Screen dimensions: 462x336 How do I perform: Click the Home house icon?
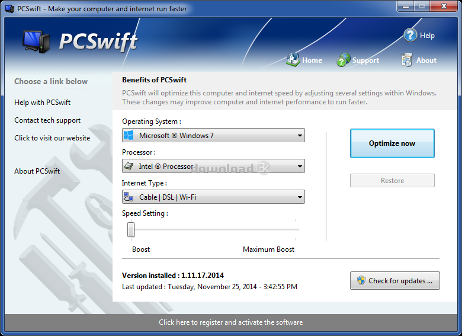(293, 60)
